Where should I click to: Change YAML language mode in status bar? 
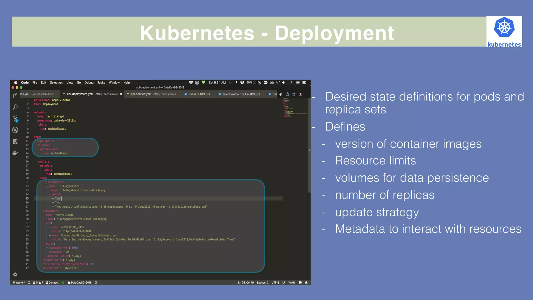[x=292, y=283]
